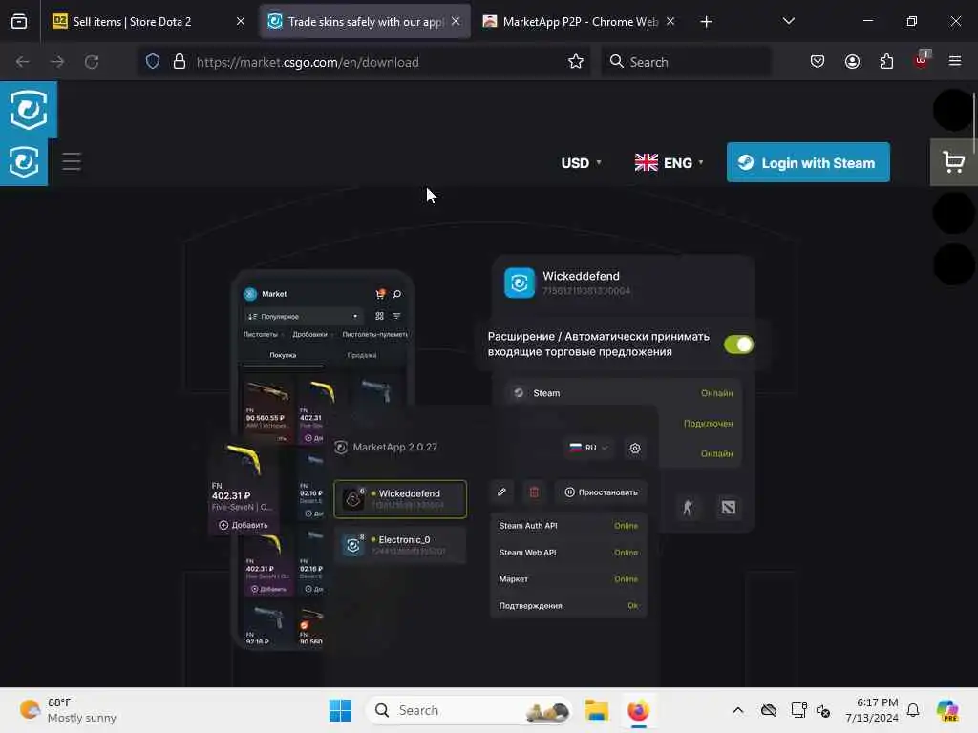Open the Firefox application menu
This screenshot has height=733, width=978.
pyautogui.click(x=955, y=62)
